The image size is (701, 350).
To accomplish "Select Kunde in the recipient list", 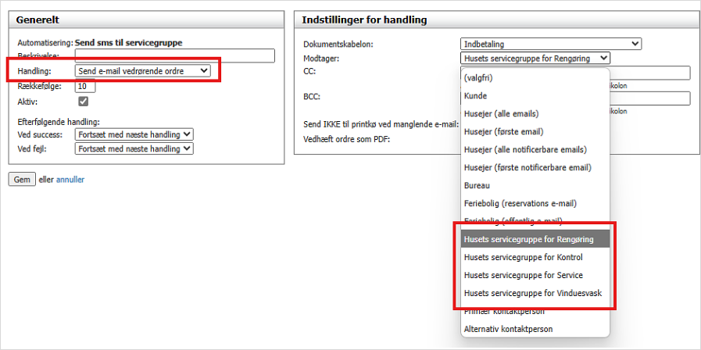I will pyautogui.click(x=535, y=95).
